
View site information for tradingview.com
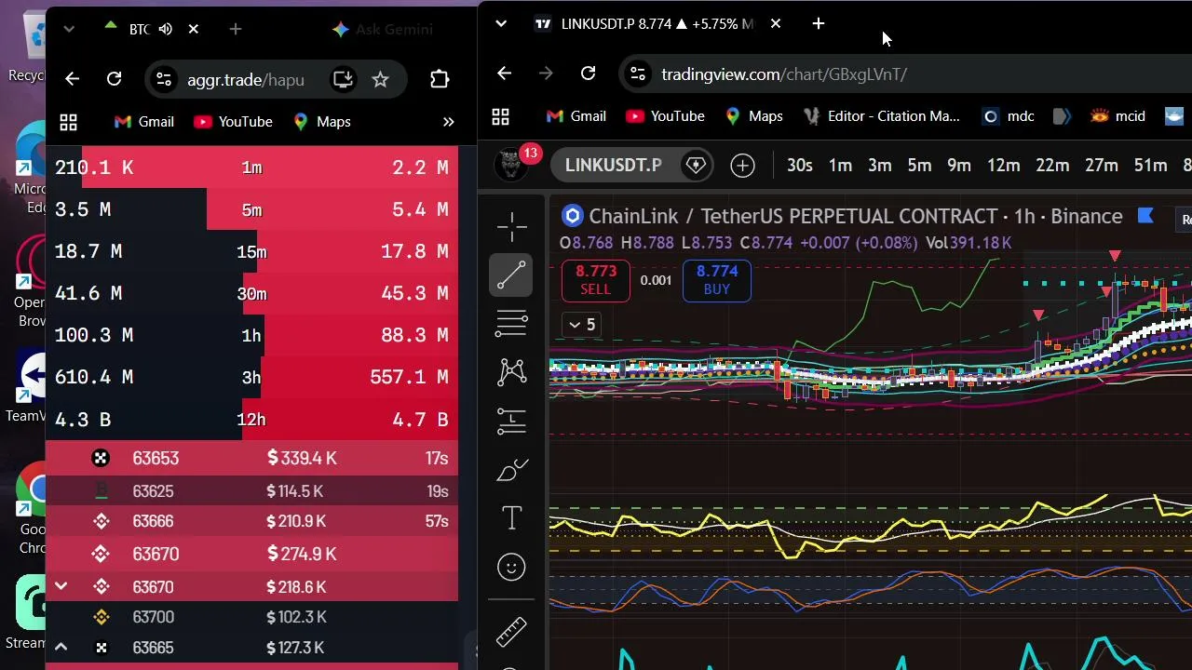(x=638, y=74)
